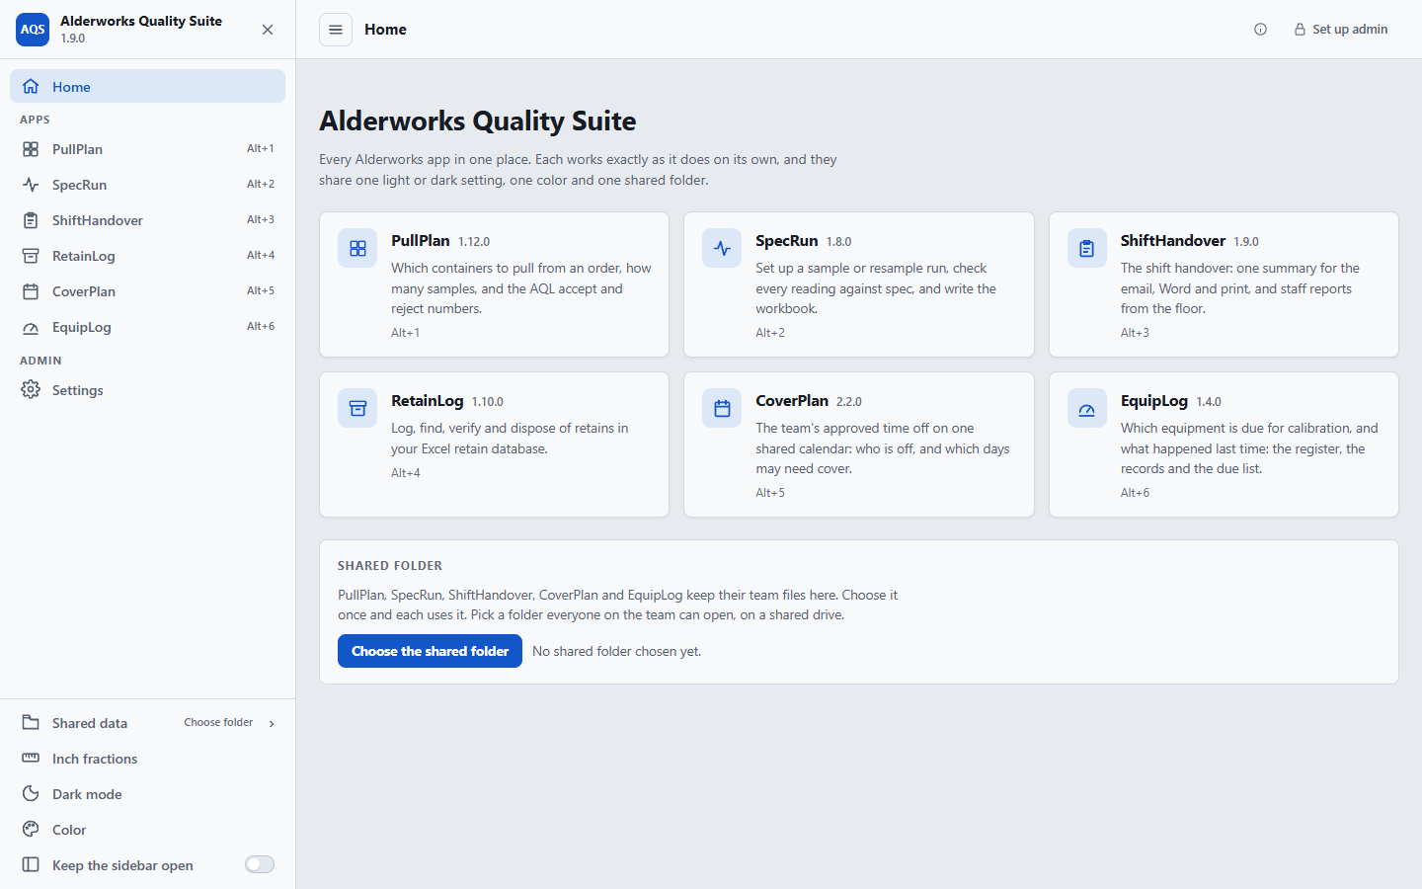This screenshot has height=889, width=1422.
Task: Click the RetainLog card archive icon
Action: (357, 409)
